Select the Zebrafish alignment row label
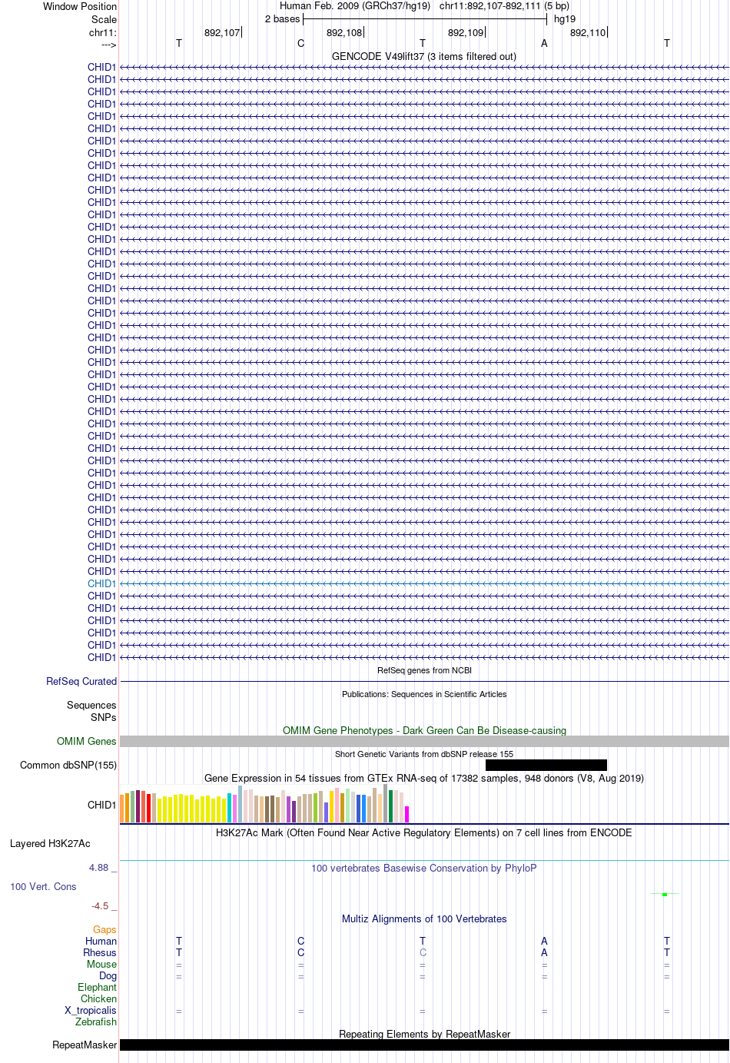Viewport: 730px width, 1063px height. pos(96,1021)
